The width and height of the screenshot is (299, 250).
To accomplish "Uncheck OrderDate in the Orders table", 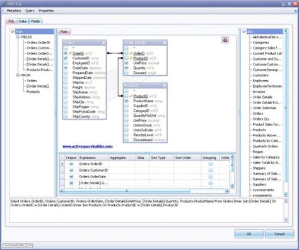I will (x=66, y=68).
